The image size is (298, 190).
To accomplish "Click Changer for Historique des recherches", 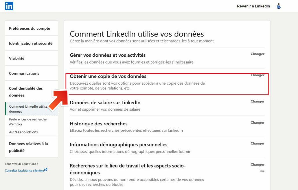I will (x=257, y=122).
